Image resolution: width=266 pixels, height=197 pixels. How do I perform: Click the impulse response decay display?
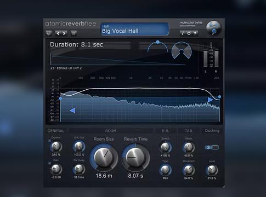pyautogui.click(x=118, y=59)
